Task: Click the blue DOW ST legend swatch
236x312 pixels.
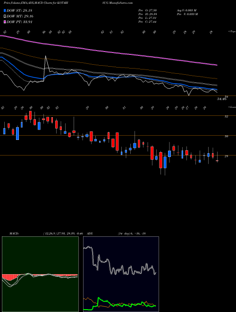Action: point(5,10)
